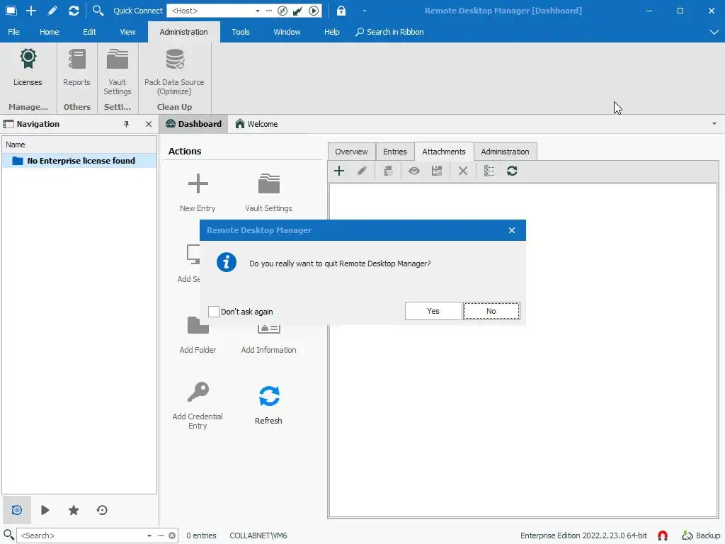Click the delete attachment X icon

[x=463, y=171]
